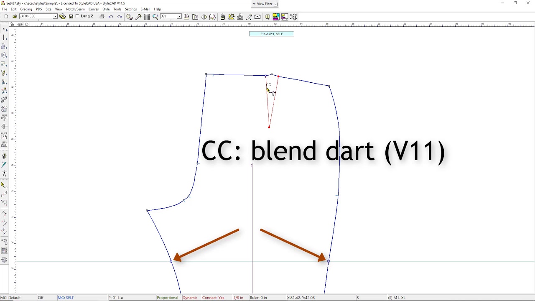The height and width of the screenshot is (301, 535).
Task: Click the 011-a /P:1, SELF piece label
Action: point(272,34)
